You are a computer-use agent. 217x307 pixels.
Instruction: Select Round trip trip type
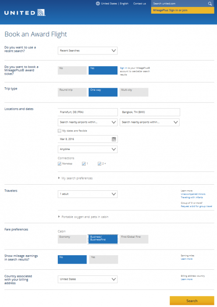pos(72,92)
